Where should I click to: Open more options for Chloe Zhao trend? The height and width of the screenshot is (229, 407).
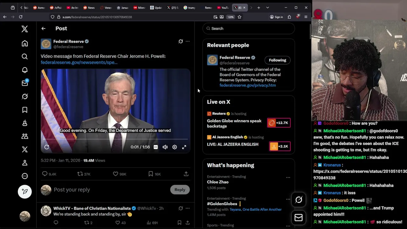click(x=288, y=177)
